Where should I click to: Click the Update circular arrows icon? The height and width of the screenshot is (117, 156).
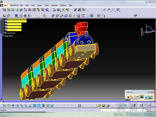coord(87,16)
